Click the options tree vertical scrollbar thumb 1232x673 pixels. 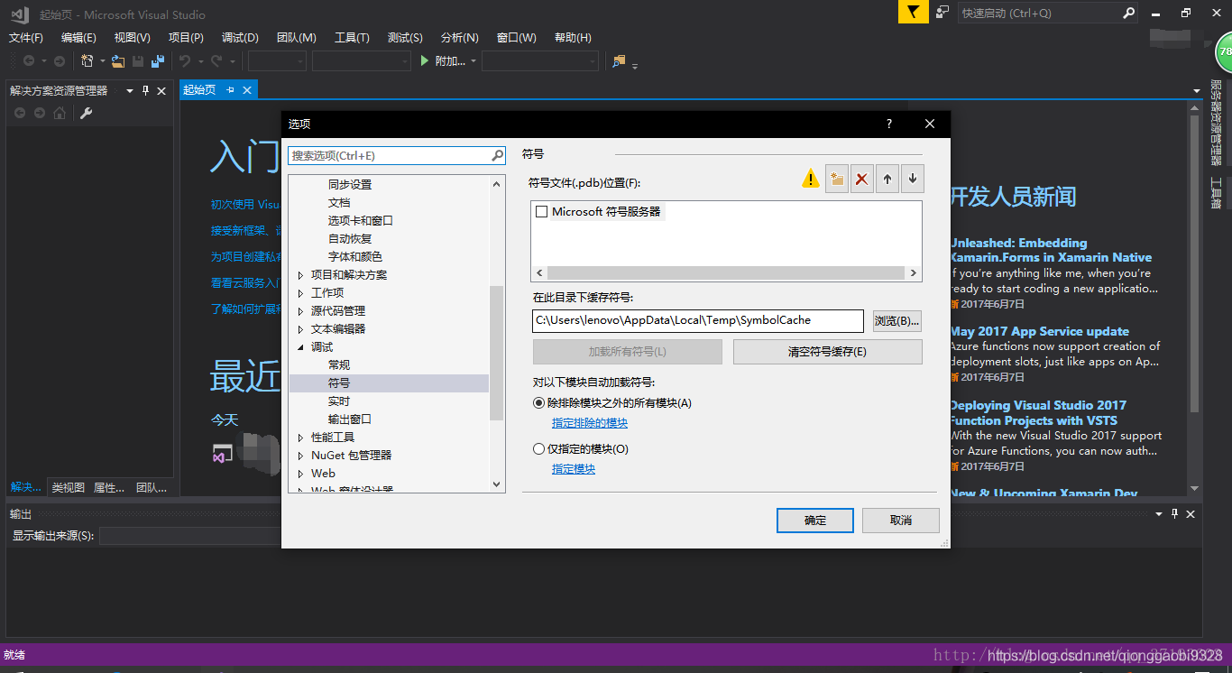click(497, 353)
